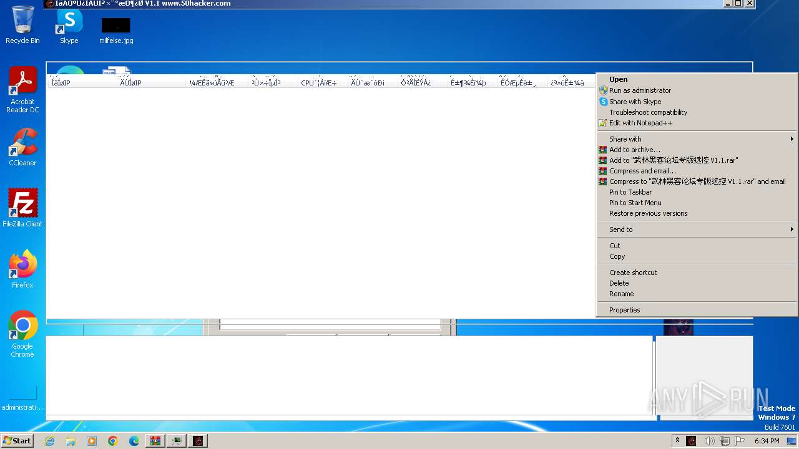799x449 pixels.
Task: Click the Show desktop button
Action: point(793,441)
